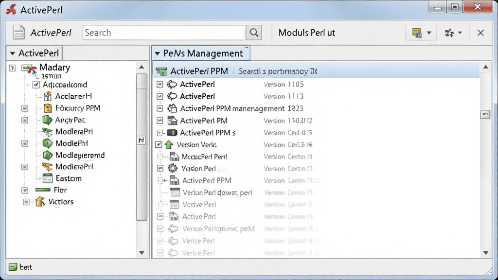Collapse the ActivePerl panel header
This screenshot has height=280, width=498.
pyautogui.click(x=35, y=53)
